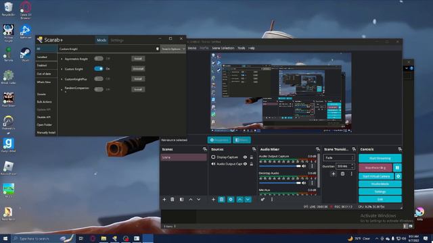The image size is (433, 243).
Task: Move source up arrow in Sources dock
Action: coord(240,200)
